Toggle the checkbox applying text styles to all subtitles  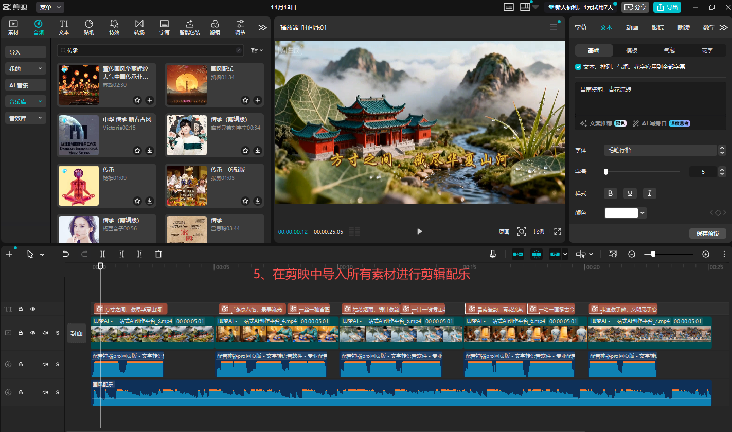[578, 66]
